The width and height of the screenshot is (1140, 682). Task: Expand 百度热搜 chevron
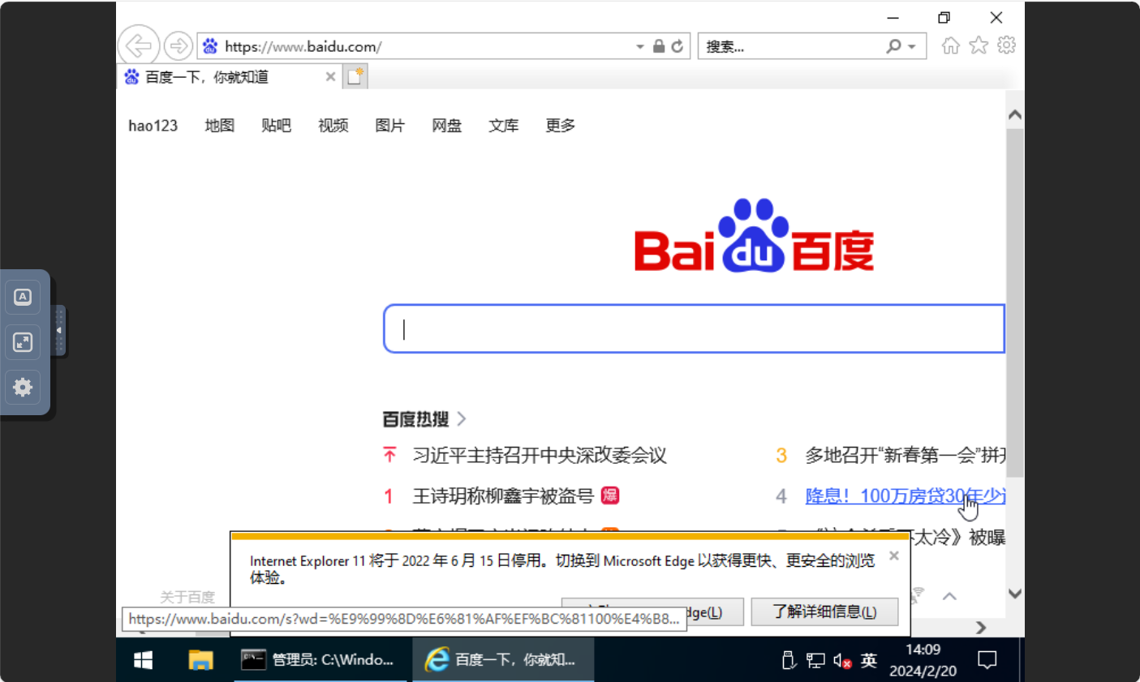(462, 418)
